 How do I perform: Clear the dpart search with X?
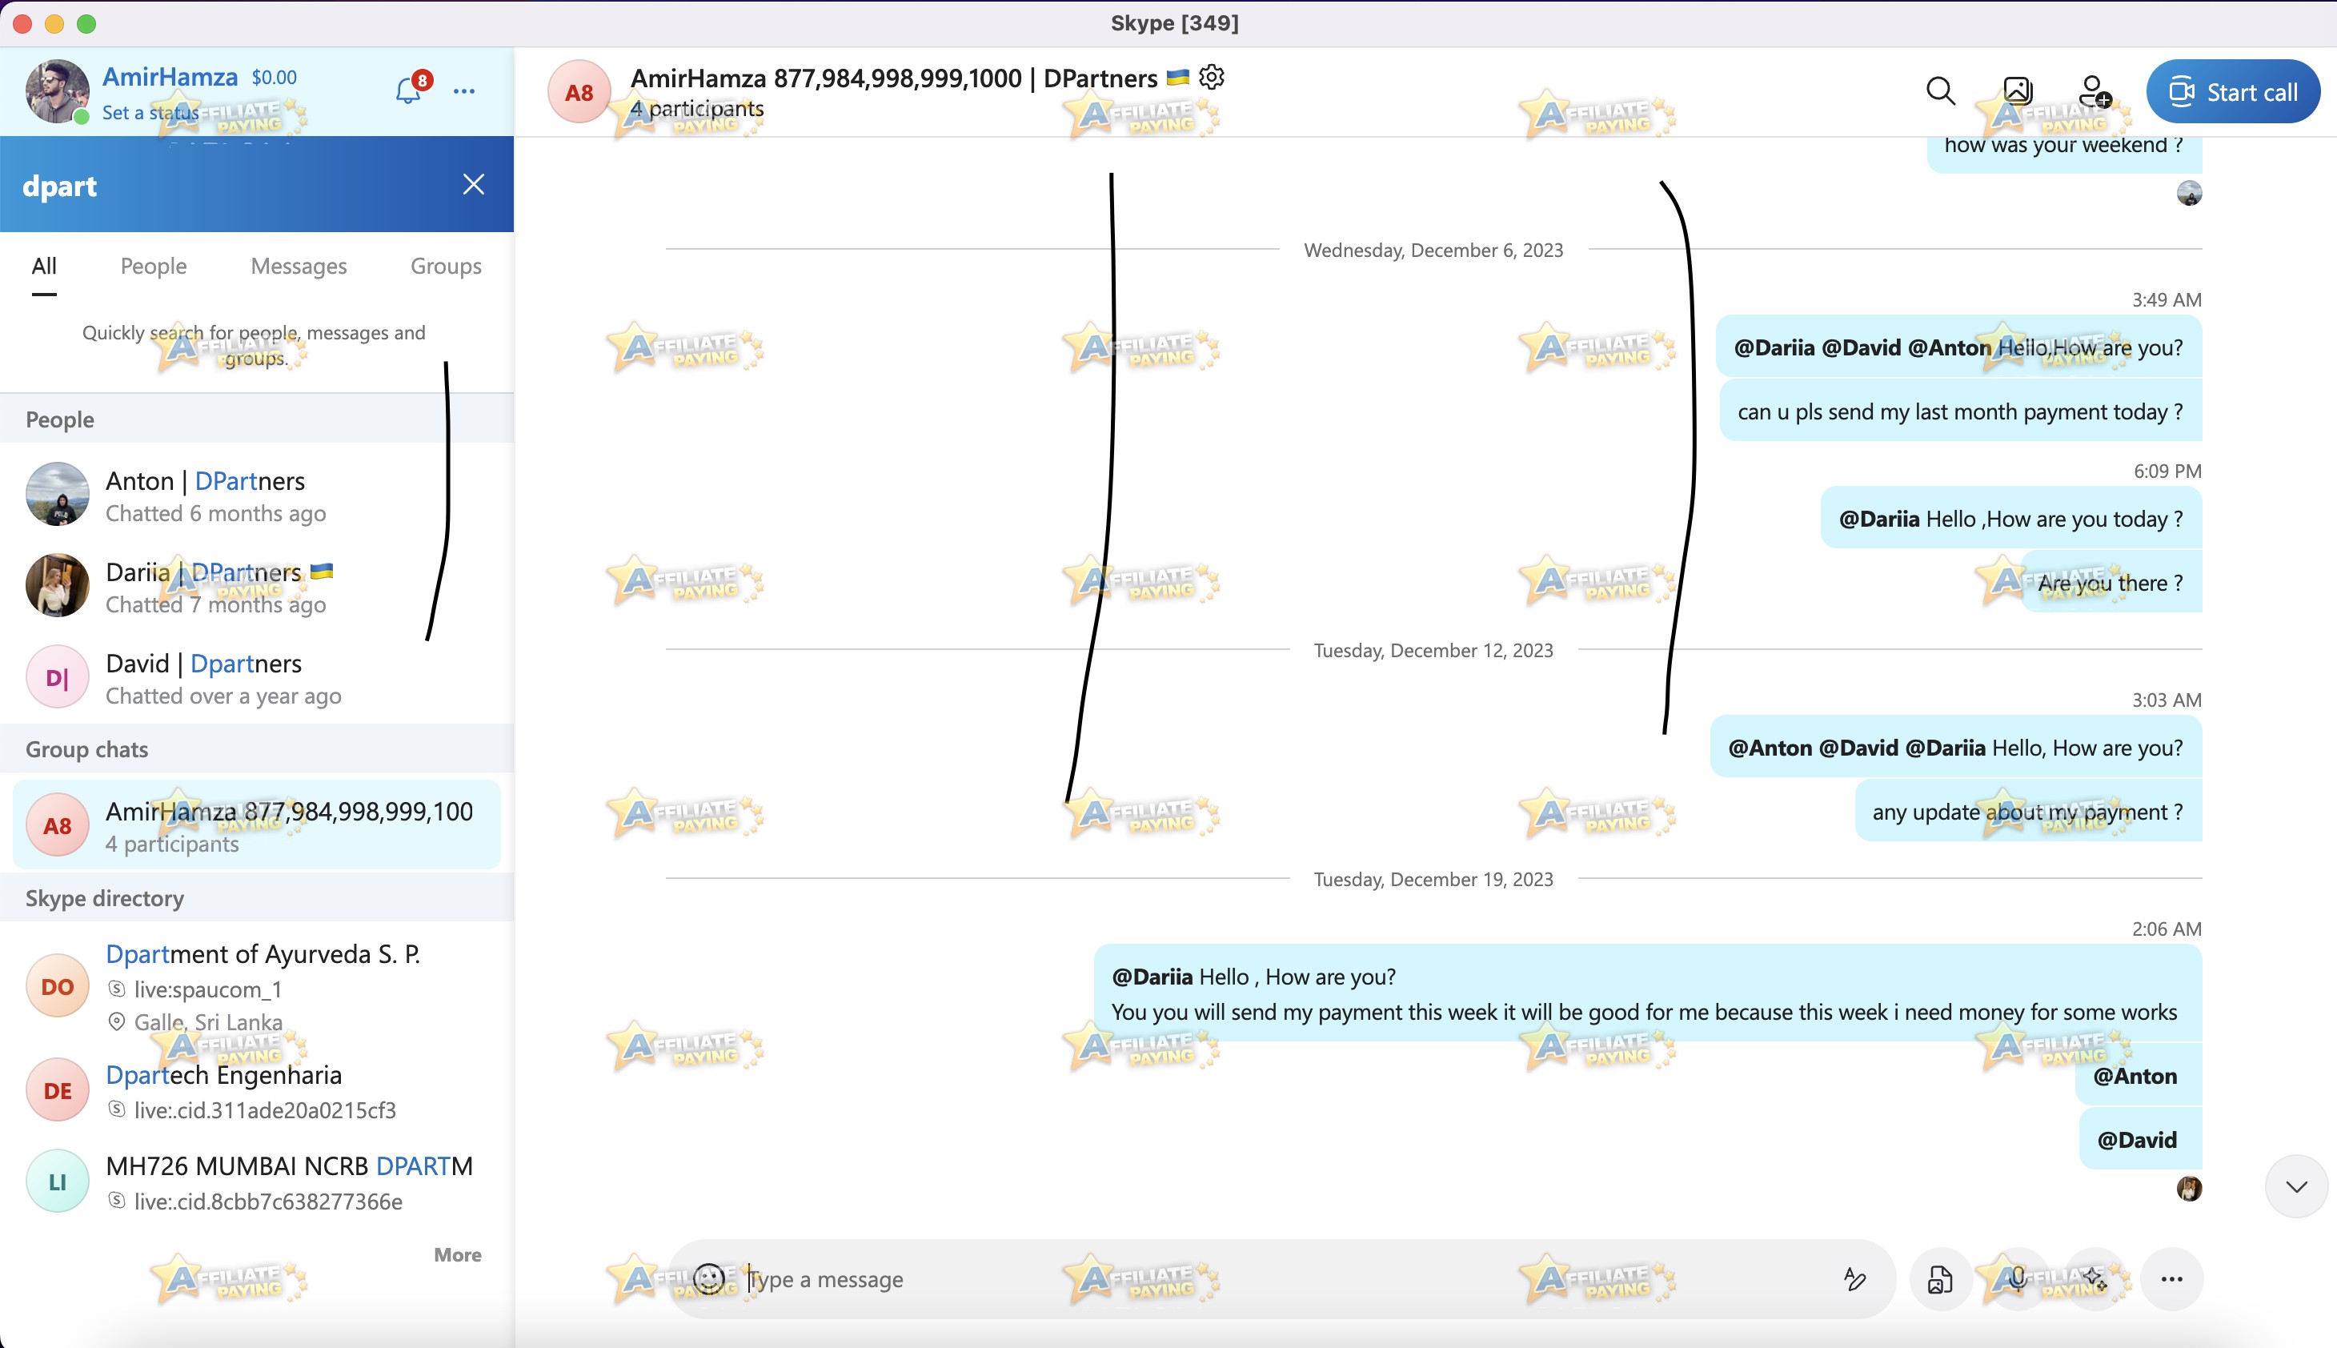[473, 184]
